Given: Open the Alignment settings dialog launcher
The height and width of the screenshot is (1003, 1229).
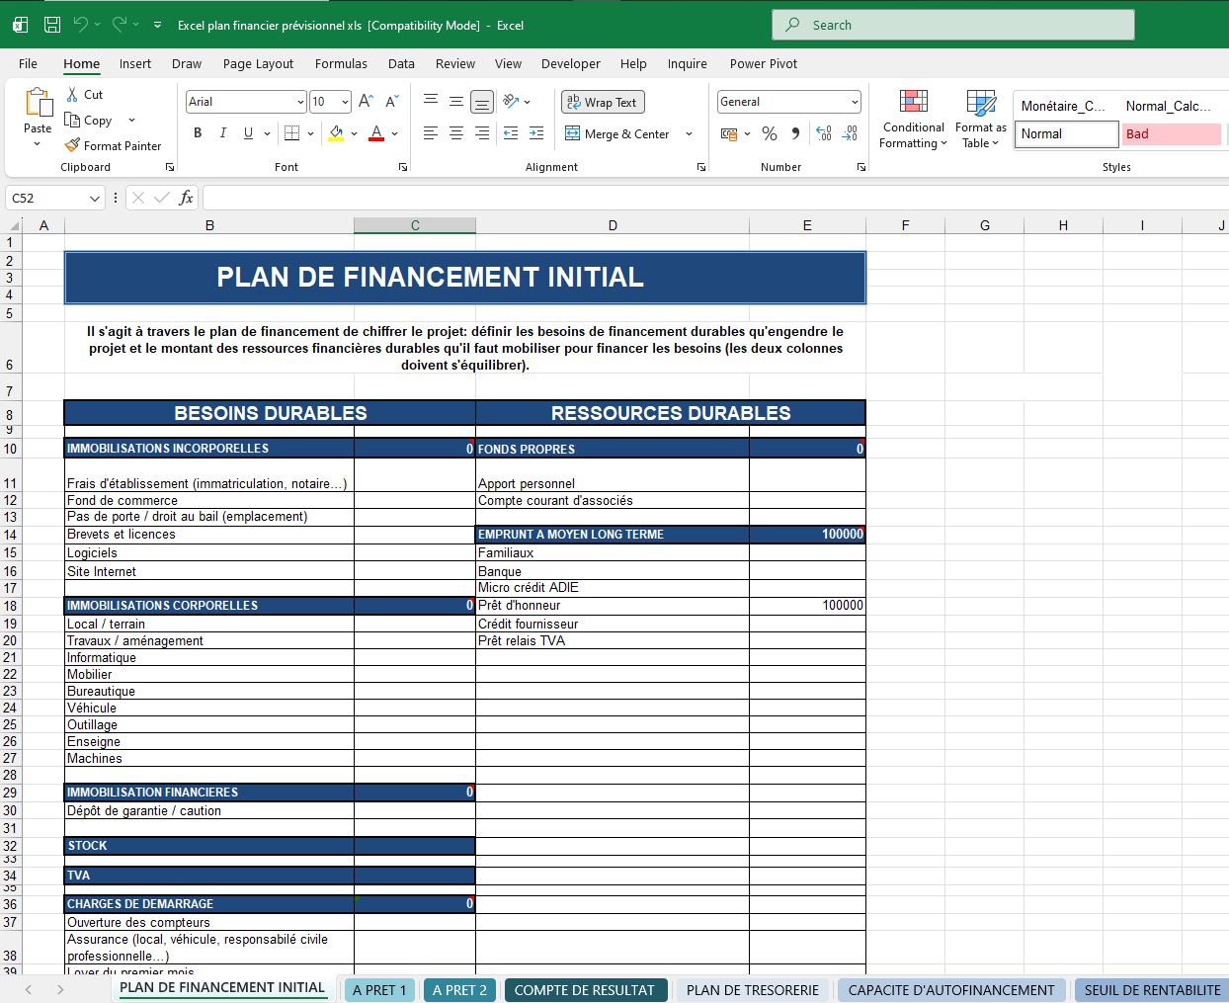Looking at the screenshot, I should (x=701, y=167).
